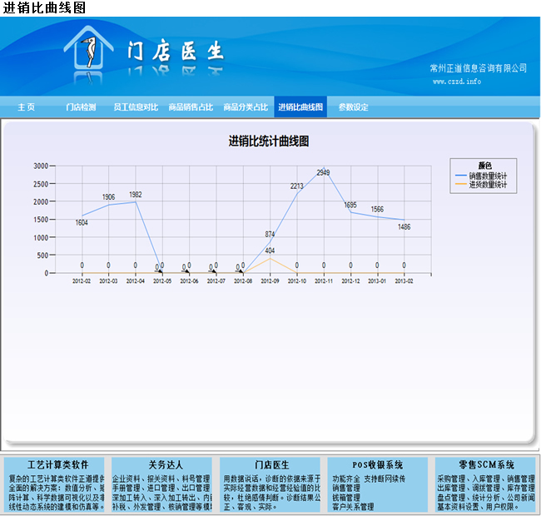The image size is (541, 516).
Task: Switch to 商品分类占比 in the navigation
Action: point(246,107)
